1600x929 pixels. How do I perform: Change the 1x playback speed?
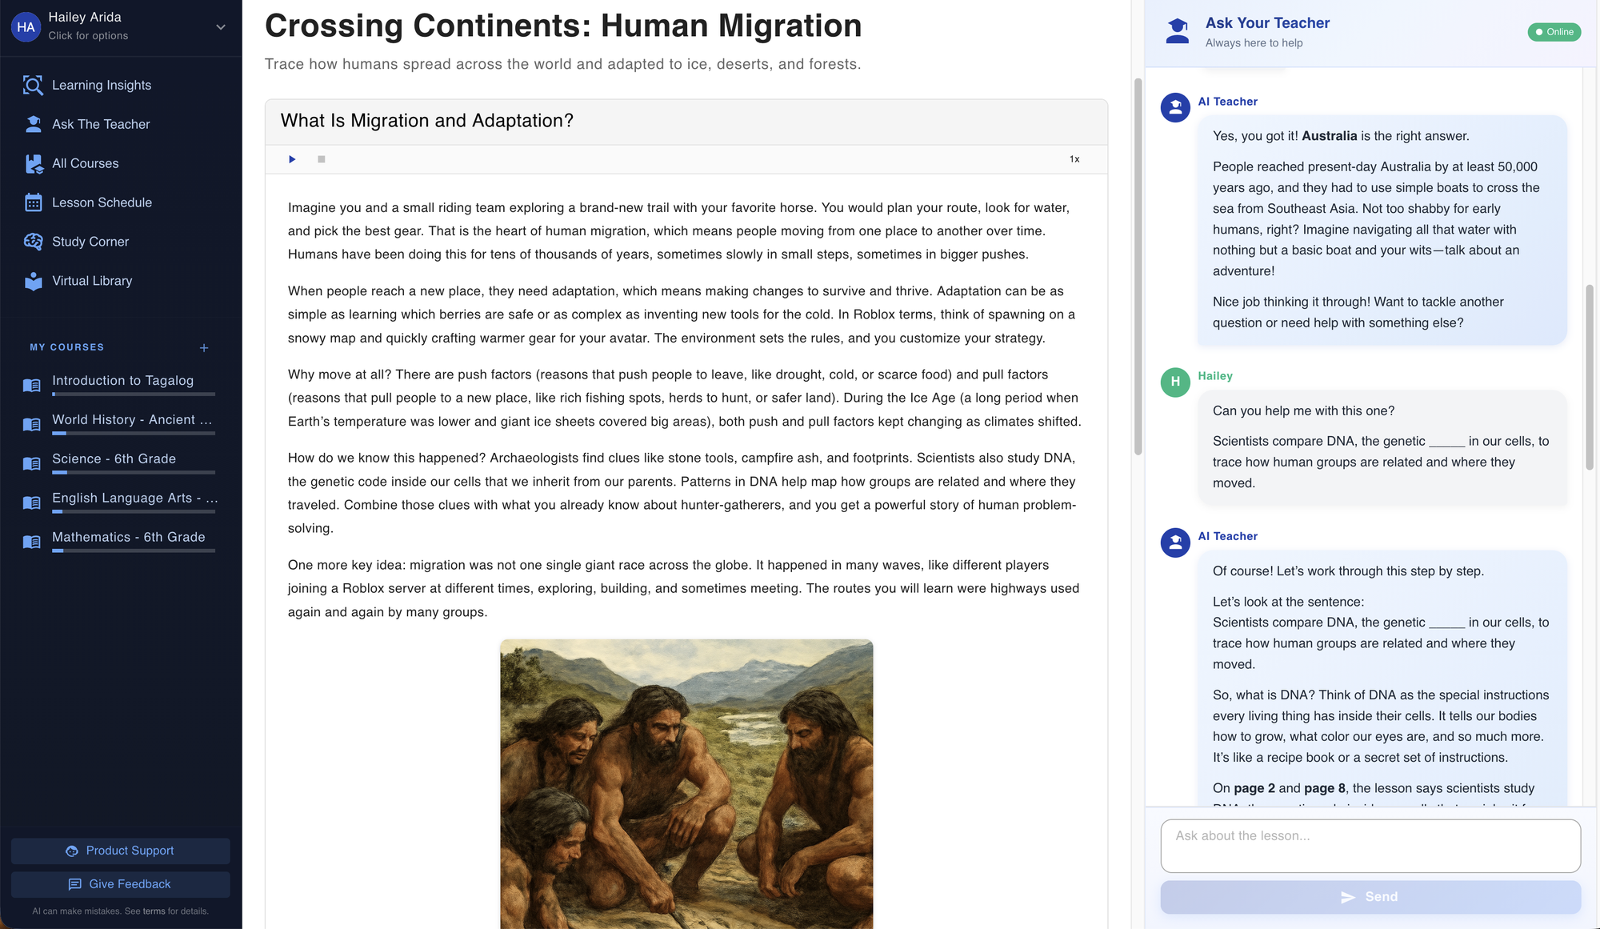1074,159
